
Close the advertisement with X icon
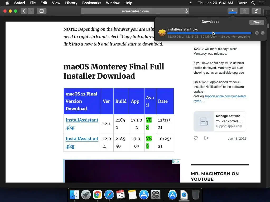point(178,161)
